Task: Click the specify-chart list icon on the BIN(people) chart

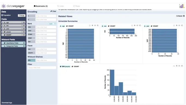Action: click(179, 66)
